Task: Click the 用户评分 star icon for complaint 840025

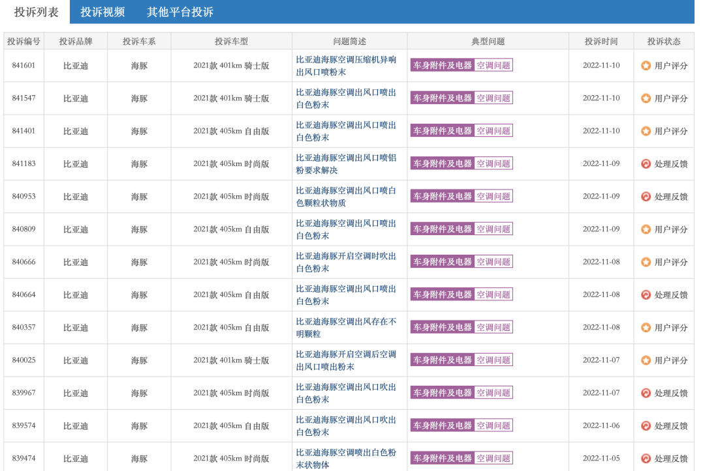Action: point(646,360)
